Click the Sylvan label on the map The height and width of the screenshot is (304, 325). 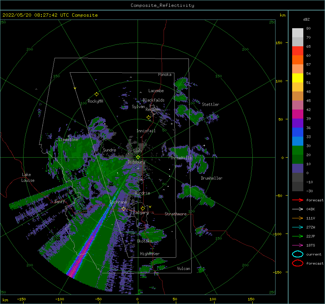tap(138, 107)
